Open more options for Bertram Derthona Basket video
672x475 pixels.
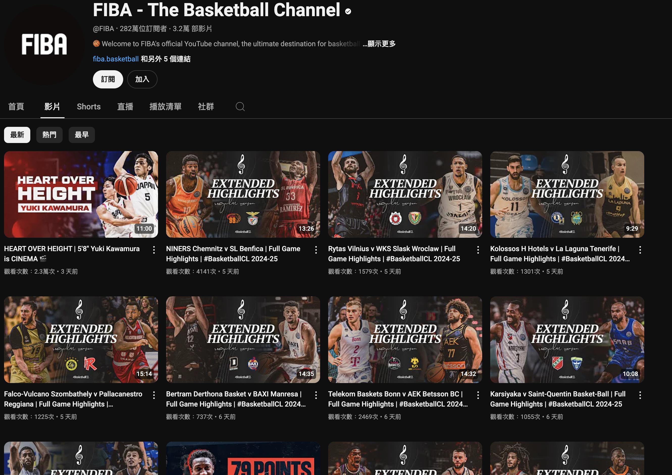316,395
